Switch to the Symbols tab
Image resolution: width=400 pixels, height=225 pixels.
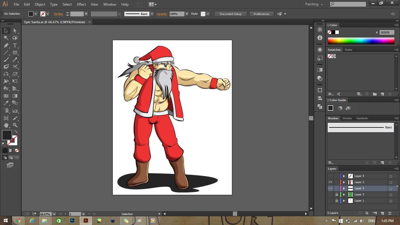coord(362,118)
